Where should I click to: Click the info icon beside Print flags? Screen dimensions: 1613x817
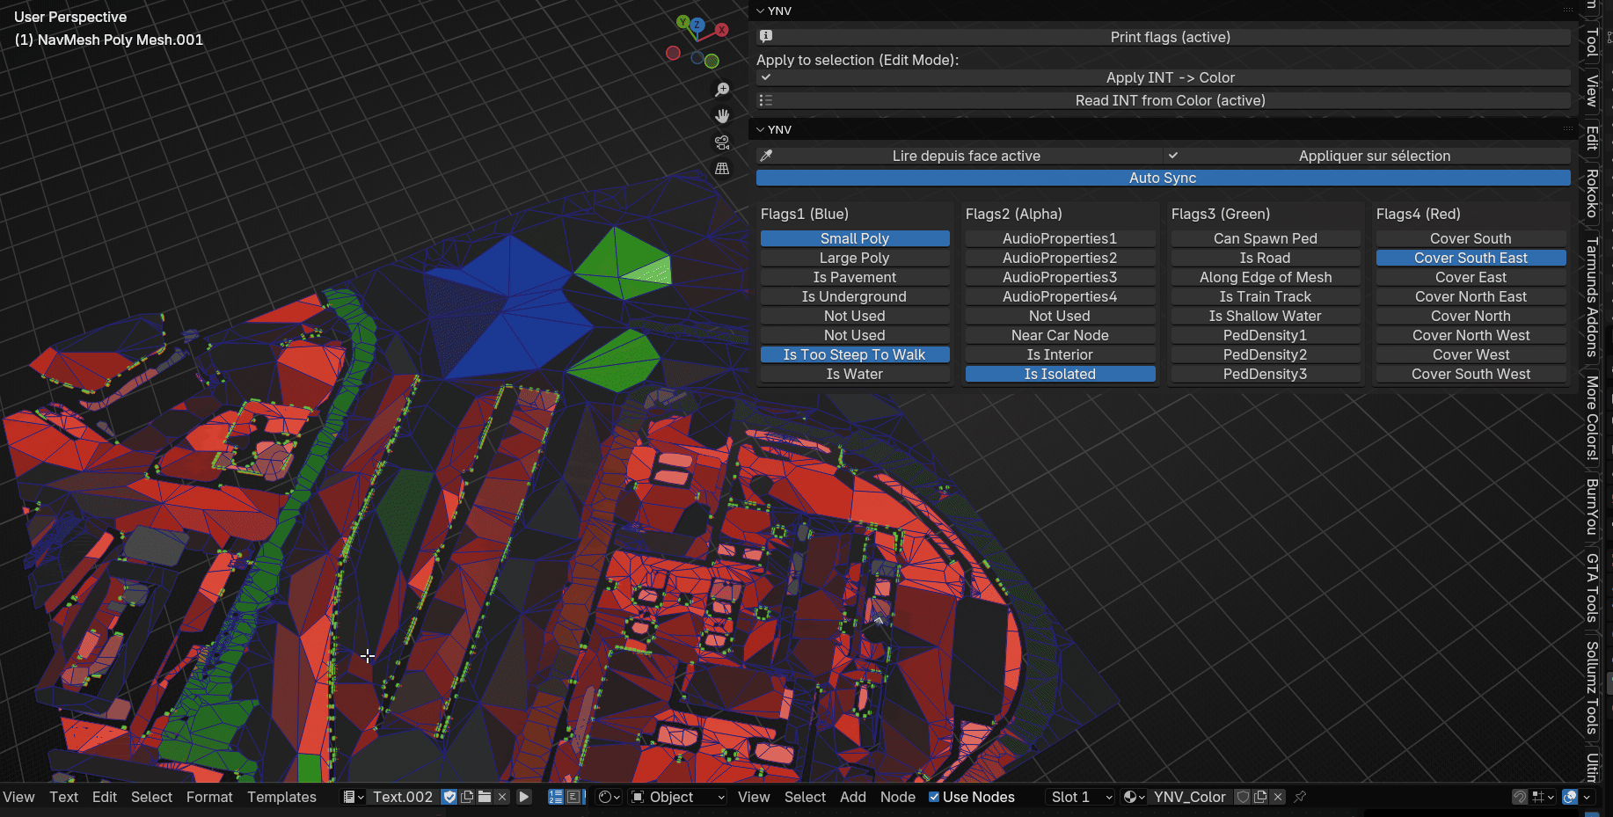765,36
